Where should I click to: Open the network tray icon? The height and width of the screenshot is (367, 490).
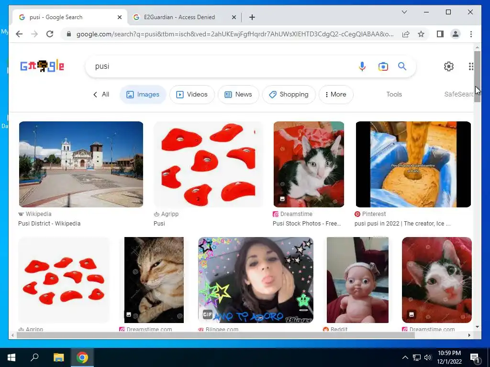coord(417,357)
